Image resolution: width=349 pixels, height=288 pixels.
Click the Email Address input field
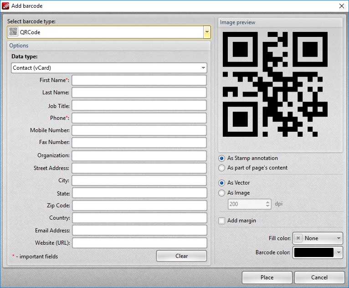[139, 231]
